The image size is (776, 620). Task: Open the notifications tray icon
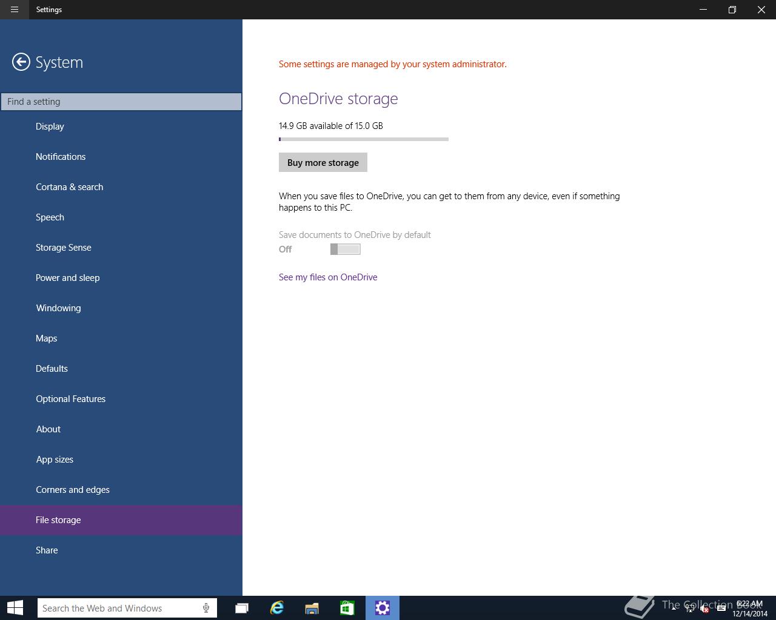[x=721, y=608]
